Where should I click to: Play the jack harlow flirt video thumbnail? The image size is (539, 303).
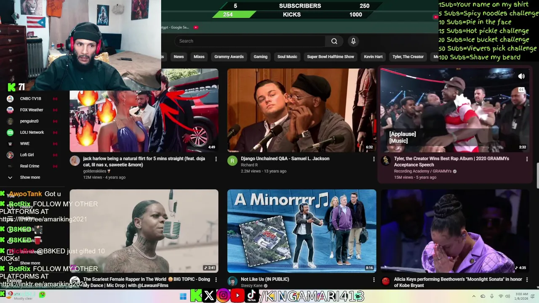click(144, 110)
